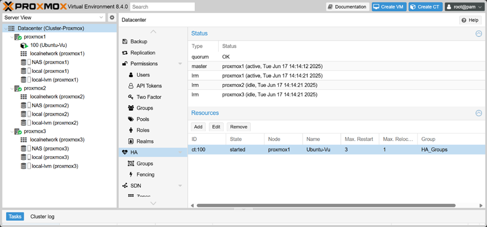Click the Search input field
Screen dimensions: 487x227
point(163,7)
